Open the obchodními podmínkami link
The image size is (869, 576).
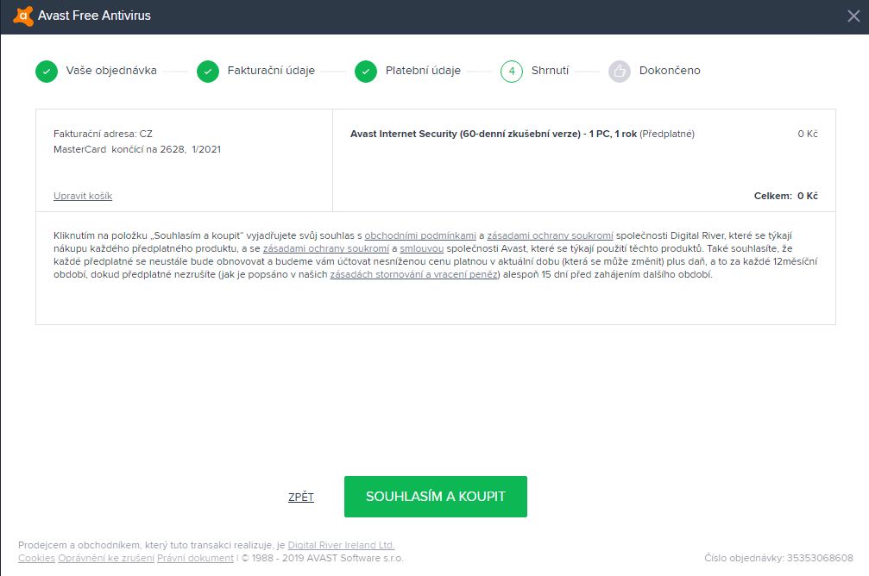tap(420, 235)
